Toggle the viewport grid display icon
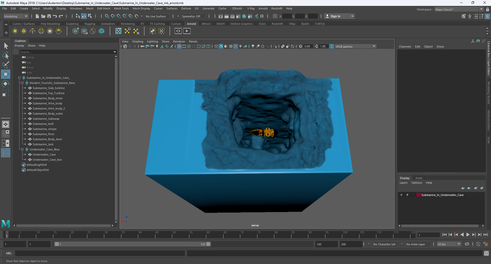Viewport: 491px width, 264px height. coord(179,46)
